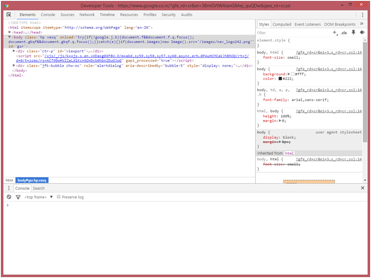Select the DOCTYPE html line
This screenshot has height=278, width=371.
(x=24, y=23)
